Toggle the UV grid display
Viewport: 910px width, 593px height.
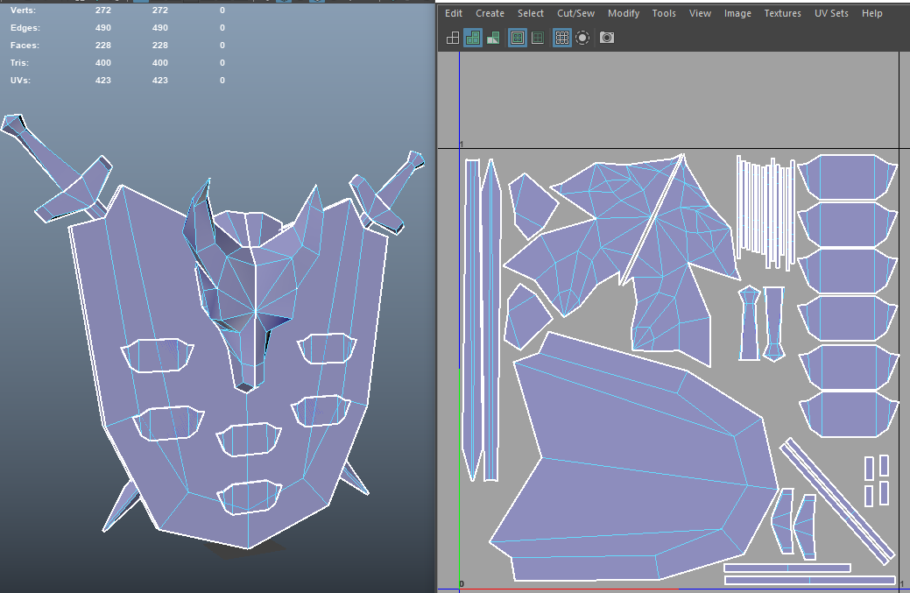[x=562, y=38]
